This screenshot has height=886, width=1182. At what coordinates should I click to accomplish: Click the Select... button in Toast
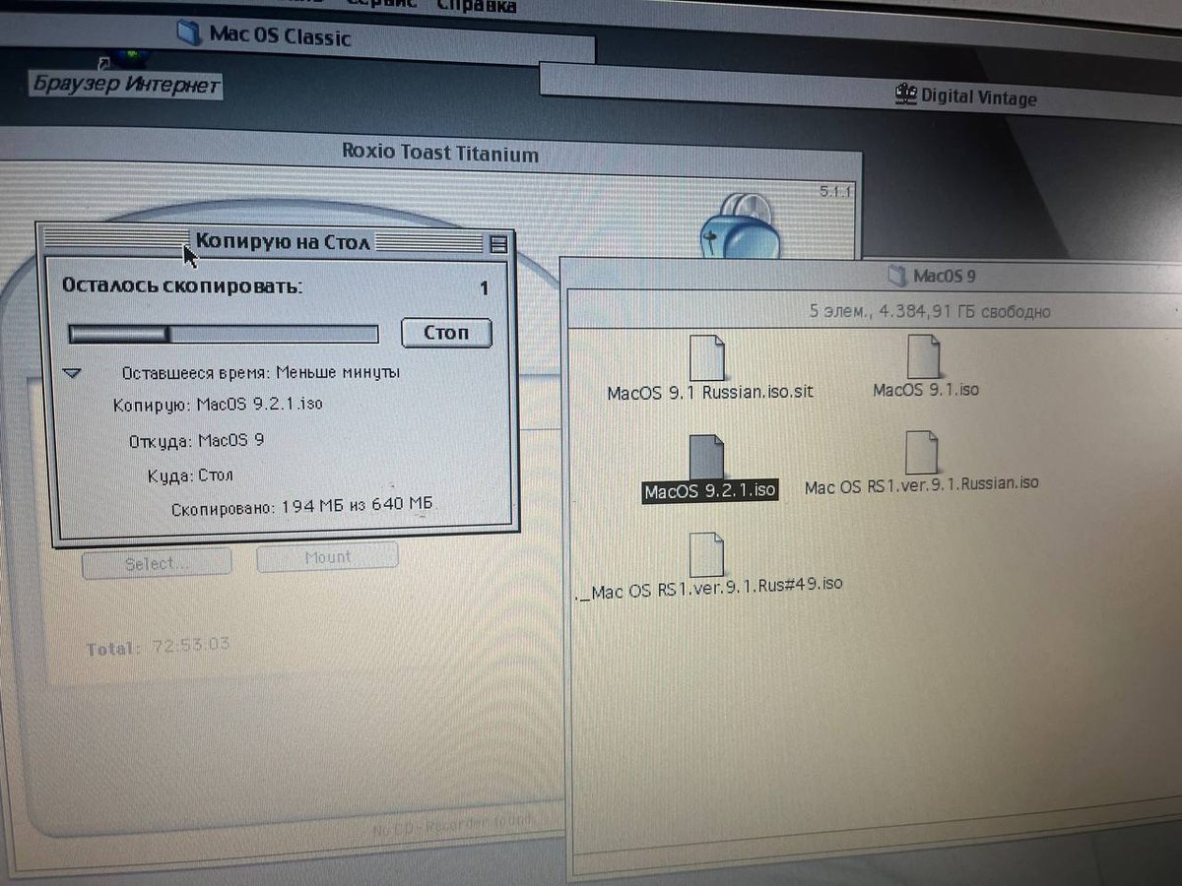(156, 563)
